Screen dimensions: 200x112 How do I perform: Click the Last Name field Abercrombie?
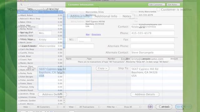point(66,46)
